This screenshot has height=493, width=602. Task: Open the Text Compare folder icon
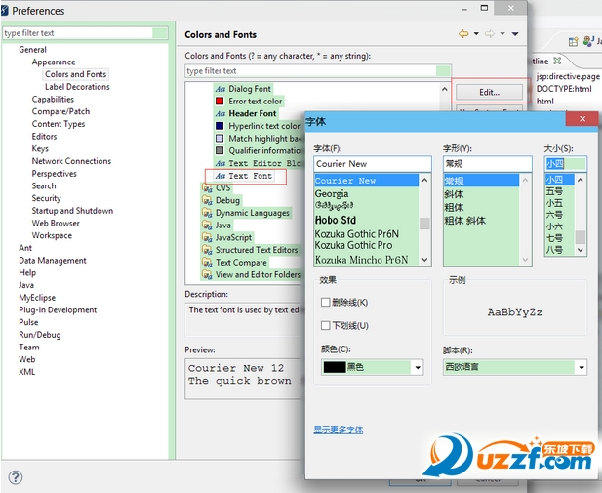(207, 262)
